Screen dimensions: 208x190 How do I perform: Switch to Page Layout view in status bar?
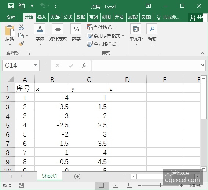(116, 186)
